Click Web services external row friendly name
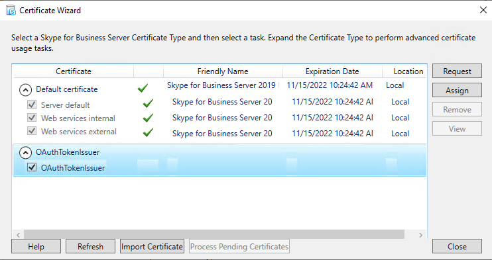The height and width of the screenshot is (260, 492). [222, 134]
